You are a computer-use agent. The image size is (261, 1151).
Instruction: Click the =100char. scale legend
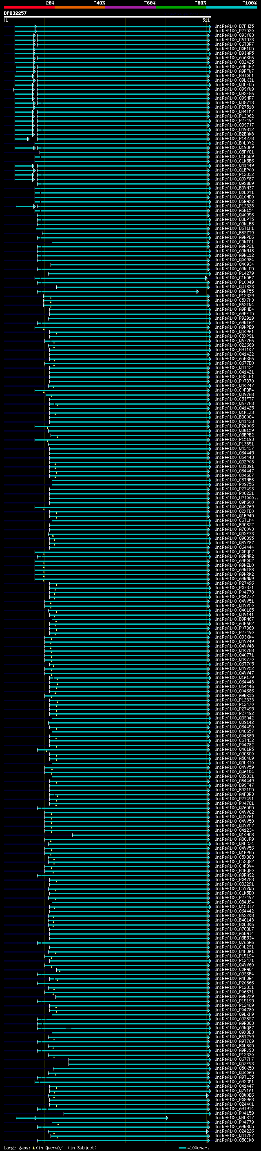click(x=194, y=1147)
